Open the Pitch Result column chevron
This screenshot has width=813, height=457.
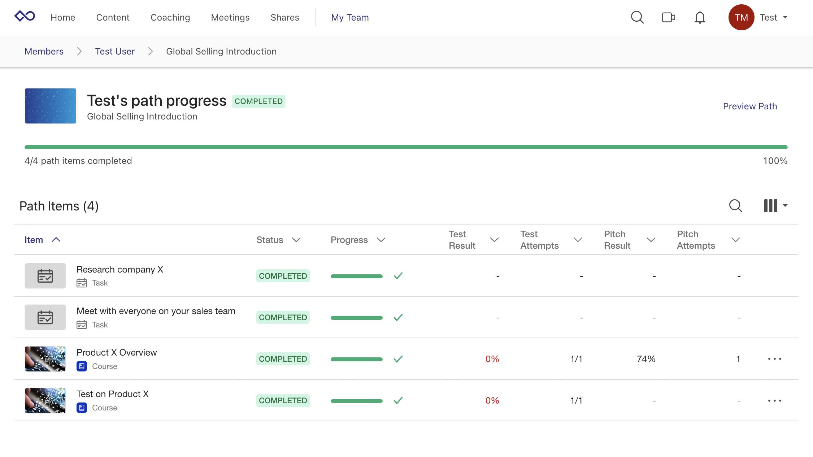651,239
